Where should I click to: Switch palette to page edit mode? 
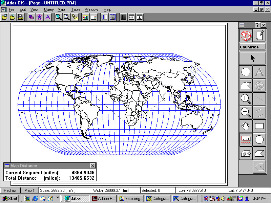(x=259, y=36)
